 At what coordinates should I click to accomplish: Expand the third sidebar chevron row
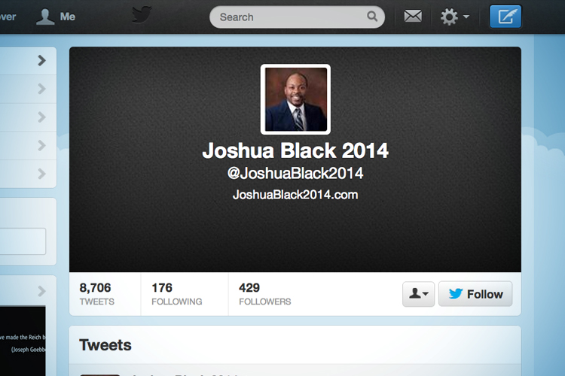tap(28, 117)
